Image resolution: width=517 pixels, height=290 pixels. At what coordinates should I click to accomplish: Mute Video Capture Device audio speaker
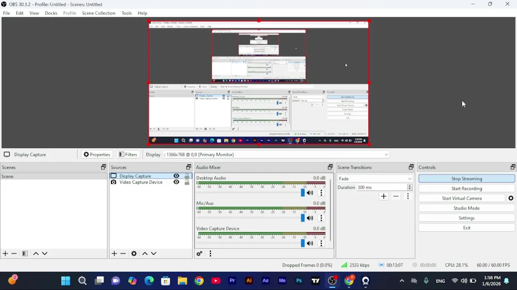point(310,243)
